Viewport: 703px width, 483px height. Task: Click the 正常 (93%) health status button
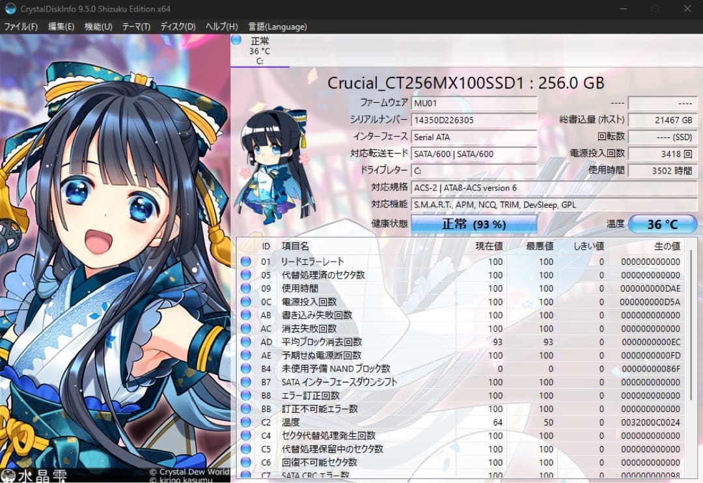[474, 223]
